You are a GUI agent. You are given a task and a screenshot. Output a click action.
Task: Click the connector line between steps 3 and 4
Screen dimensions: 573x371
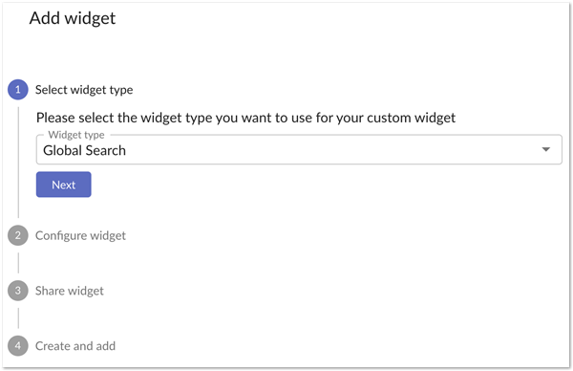point(18,318)
